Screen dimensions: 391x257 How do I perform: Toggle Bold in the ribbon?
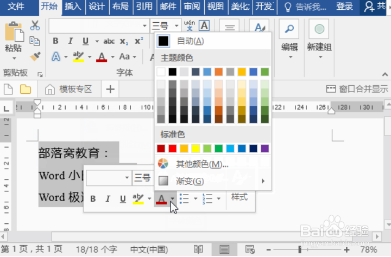point(55,41)
